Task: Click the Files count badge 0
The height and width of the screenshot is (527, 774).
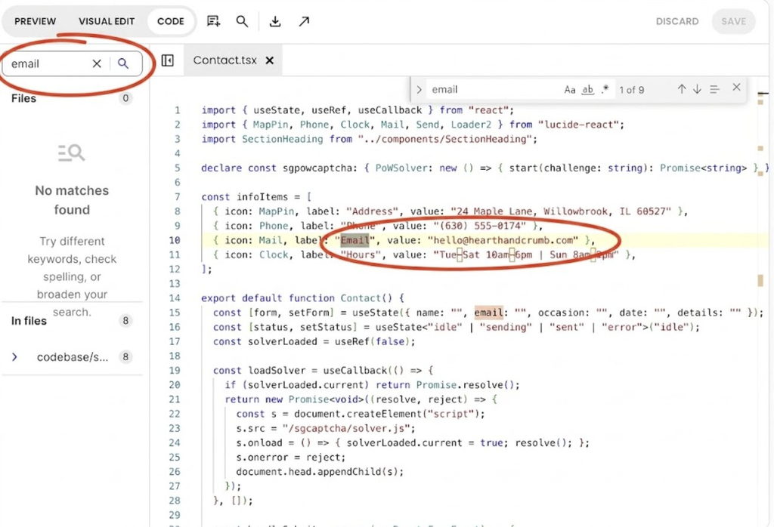Action: pyautogui.click(x=125, y=98)
